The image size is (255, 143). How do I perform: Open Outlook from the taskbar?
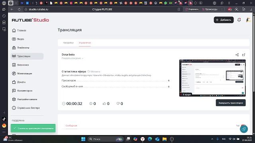(x=157, y=139)
